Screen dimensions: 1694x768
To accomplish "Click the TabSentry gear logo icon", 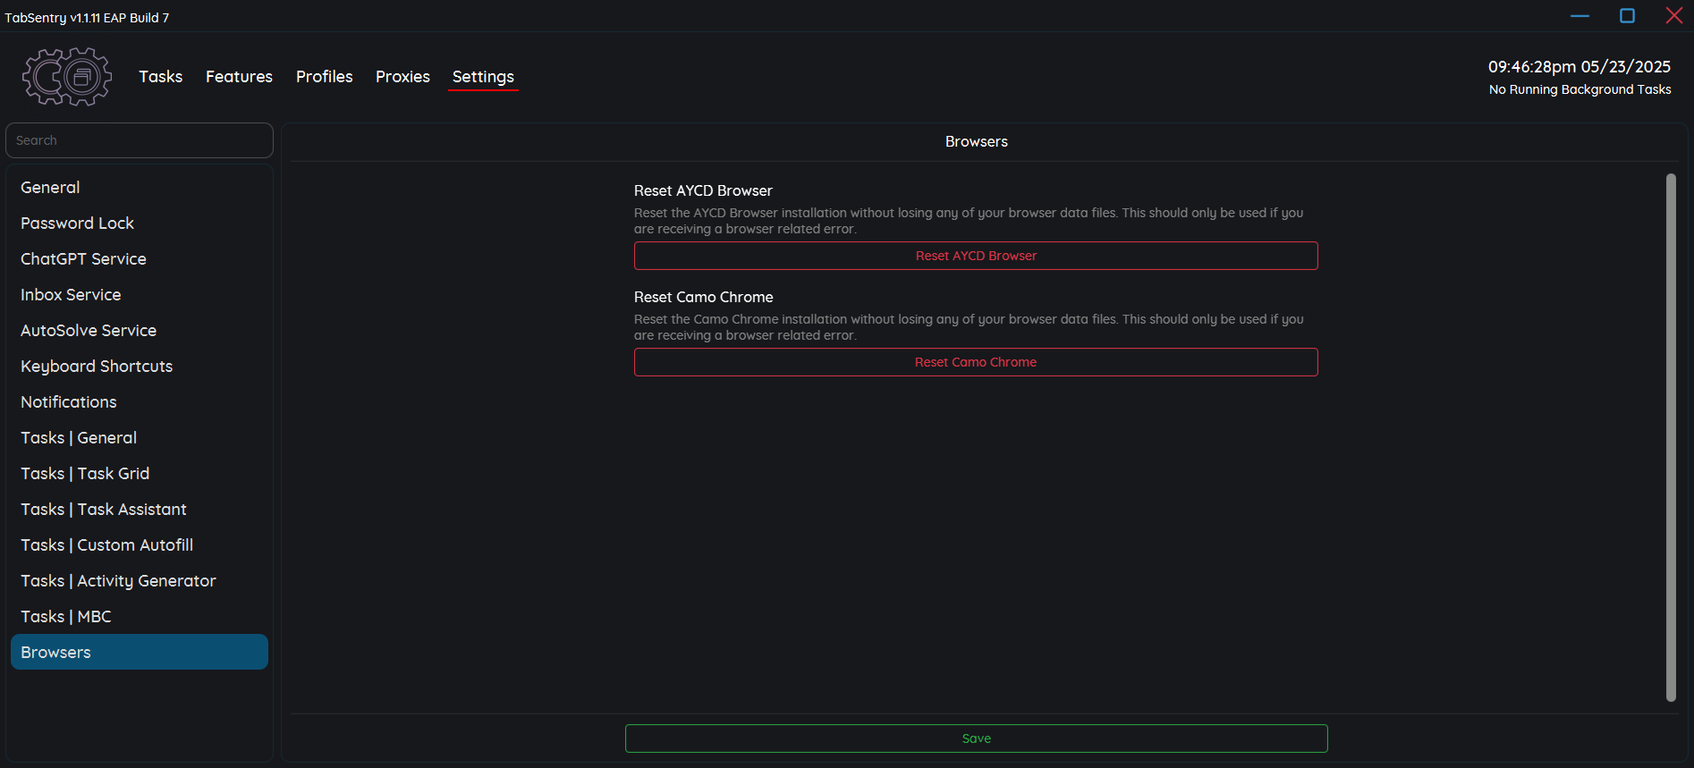I will coord(67,77).
